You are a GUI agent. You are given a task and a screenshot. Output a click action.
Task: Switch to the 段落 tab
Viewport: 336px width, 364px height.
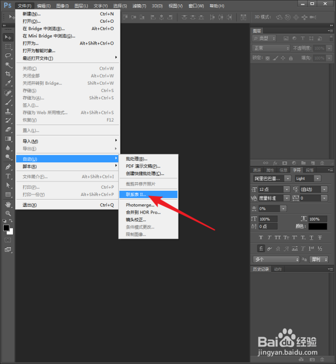click(310, 170)
